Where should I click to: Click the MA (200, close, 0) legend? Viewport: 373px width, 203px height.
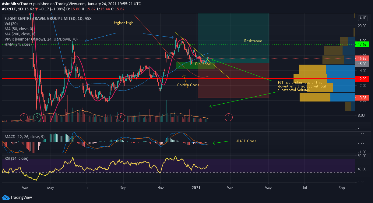click(x=20, y=34)
